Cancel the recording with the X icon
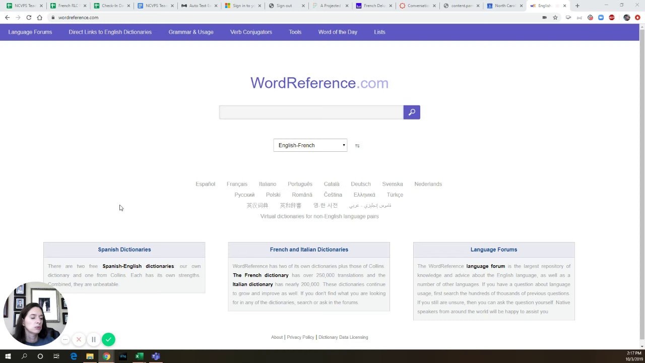 pos(79,340)
